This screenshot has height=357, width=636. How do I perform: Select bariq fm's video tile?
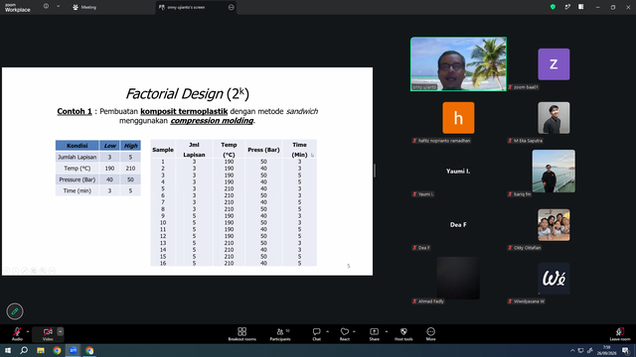click(554, 172)
